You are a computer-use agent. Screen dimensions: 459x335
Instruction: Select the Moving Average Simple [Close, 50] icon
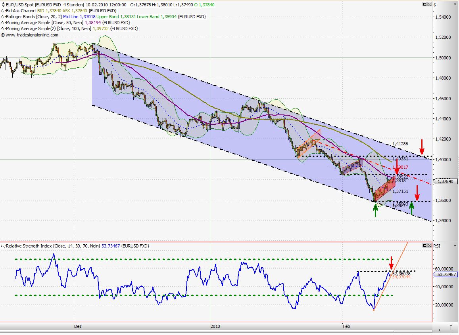click(x=3, y=22)
